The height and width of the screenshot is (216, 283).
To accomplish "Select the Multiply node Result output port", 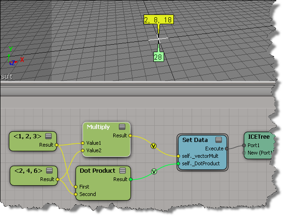I will click(x=130, y=136).
